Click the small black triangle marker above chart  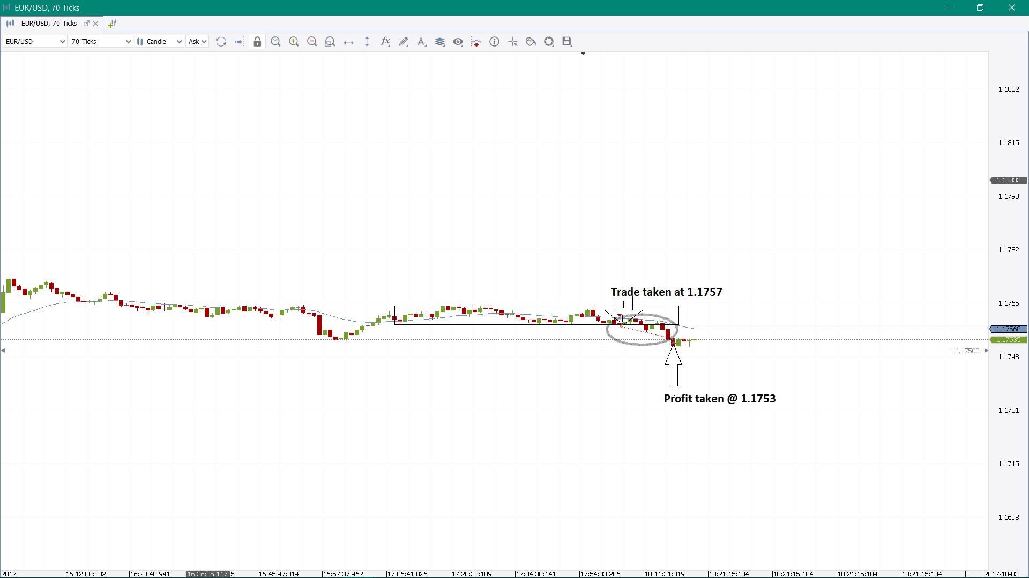click(583, 54)
